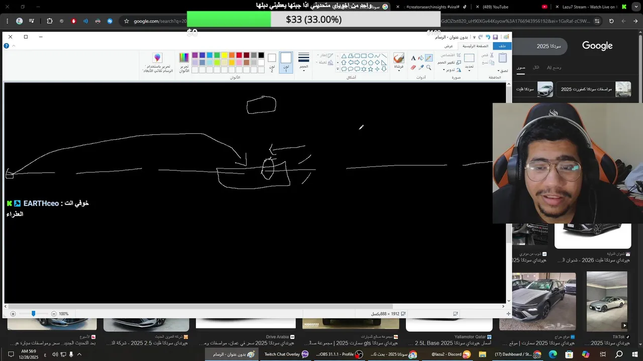Click the Paste clipboard icon

502,58
